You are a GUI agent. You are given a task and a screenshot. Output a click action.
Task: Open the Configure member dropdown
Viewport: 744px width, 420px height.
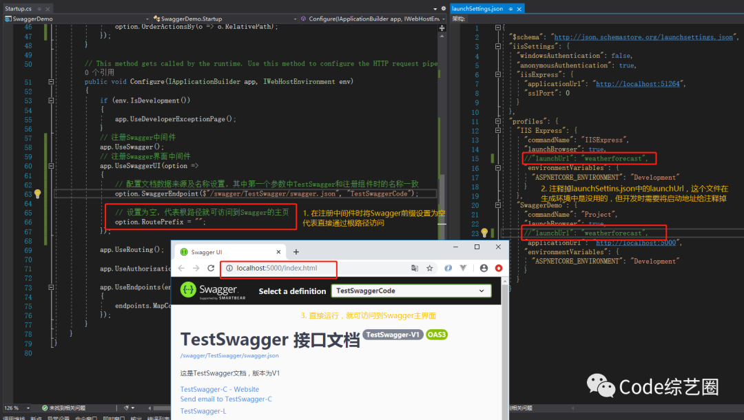pyautogui.click(x=373, y=19)
